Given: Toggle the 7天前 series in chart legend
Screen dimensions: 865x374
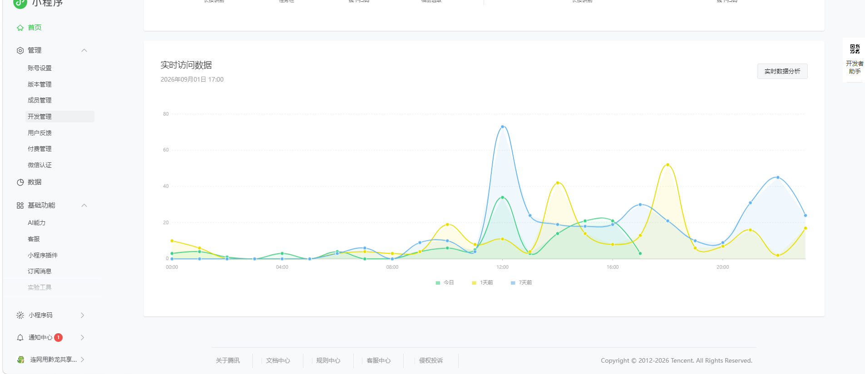Looking at the screenshot, I should click(521, 282).
